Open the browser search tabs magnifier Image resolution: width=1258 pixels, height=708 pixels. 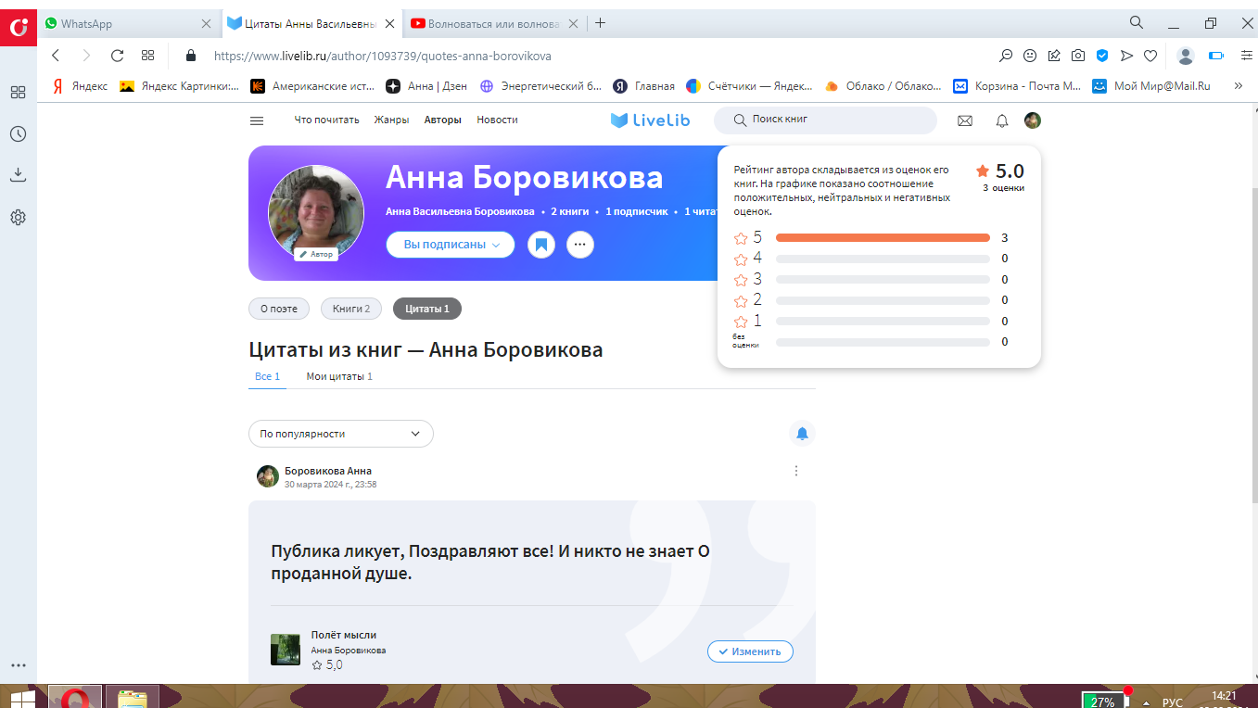pos(1137,22)
